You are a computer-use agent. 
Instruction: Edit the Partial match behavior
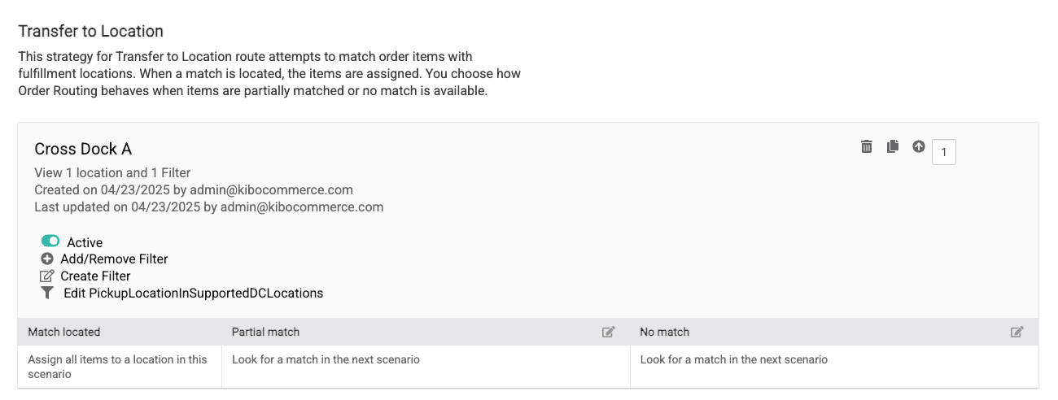click(x=608, y=332)
